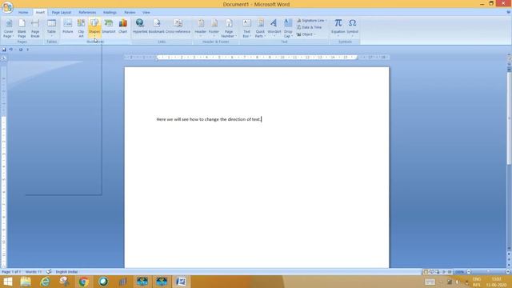Image resolution: width=512 pixels, height=288 pixels.
Task: Open the Table insert dropdown
Action: (51, 29)
